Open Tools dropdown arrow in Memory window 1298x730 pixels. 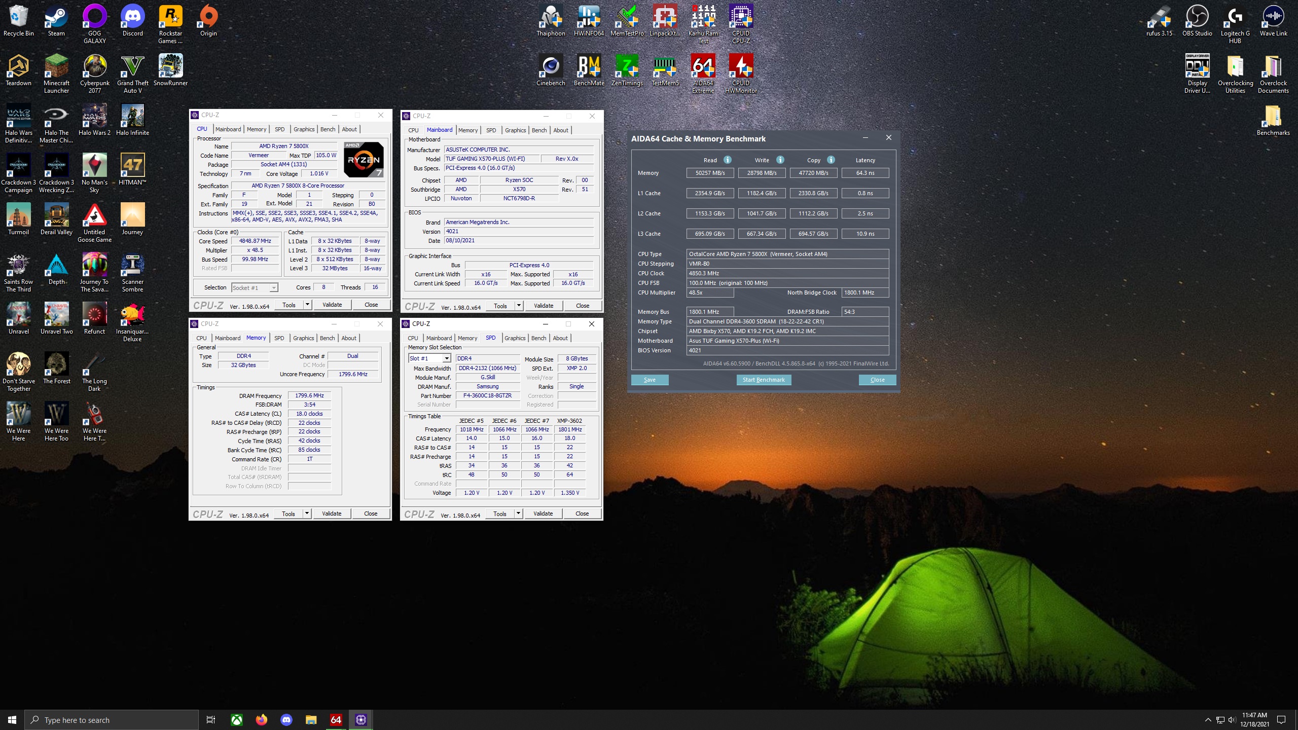click(x=307, y=514)
